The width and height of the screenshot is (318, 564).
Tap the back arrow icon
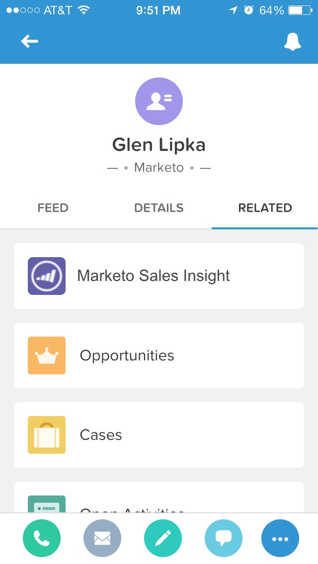[30, 42]
